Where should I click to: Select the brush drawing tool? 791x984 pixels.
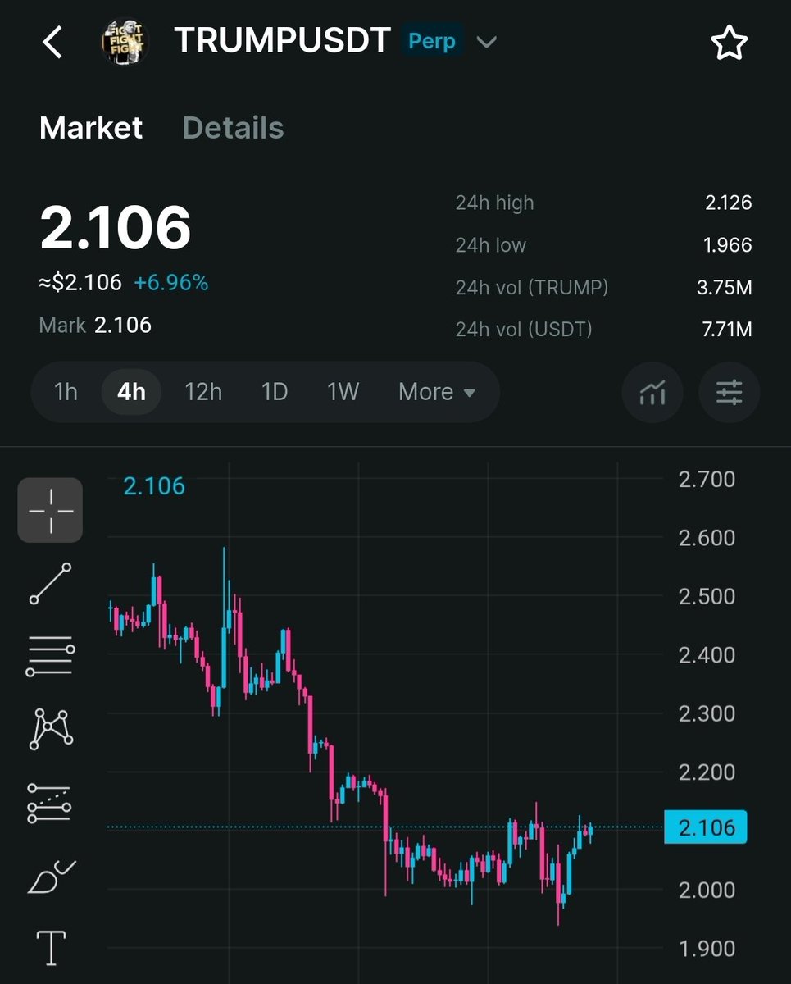click(51, 877)
